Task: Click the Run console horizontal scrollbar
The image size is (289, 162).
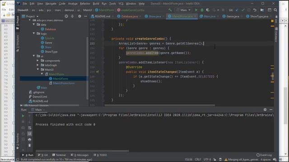Action: click(x=82, y=151)
